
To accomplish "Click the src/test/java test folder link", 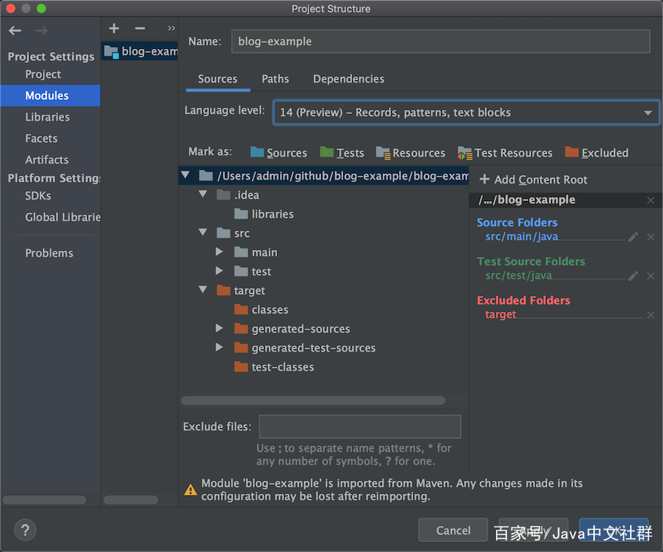I will coord(518,275).
